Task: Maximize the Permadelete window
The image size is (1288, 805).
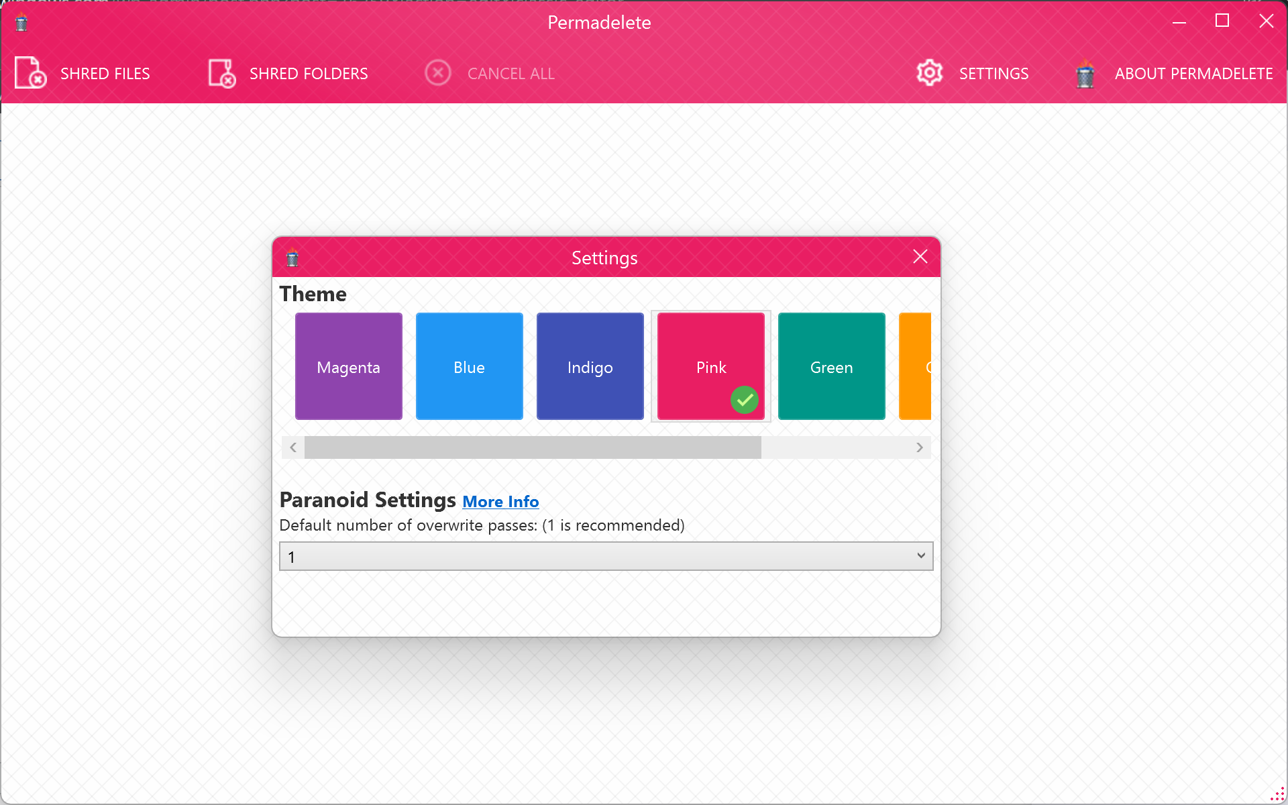Action: tap(1222, 21)
